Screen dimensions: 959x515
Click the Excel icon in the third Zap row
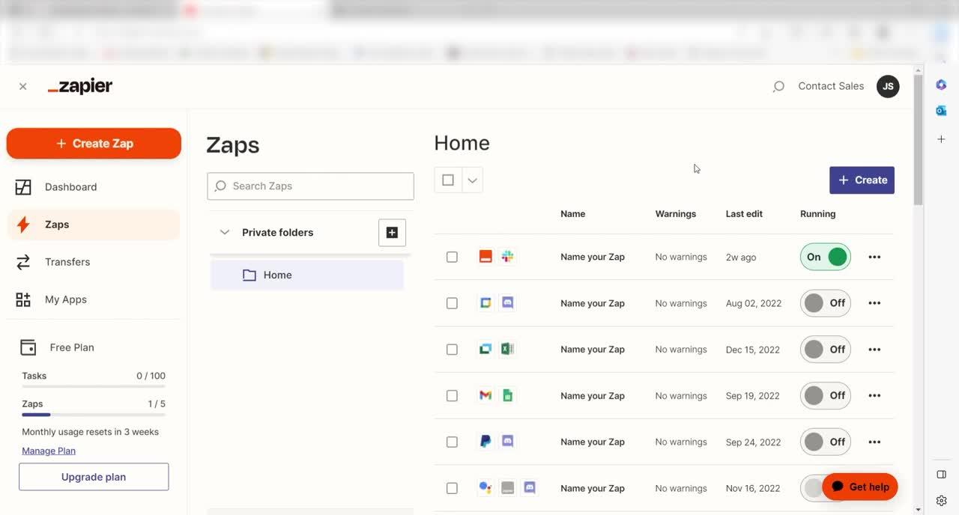(x=507, y=349)
